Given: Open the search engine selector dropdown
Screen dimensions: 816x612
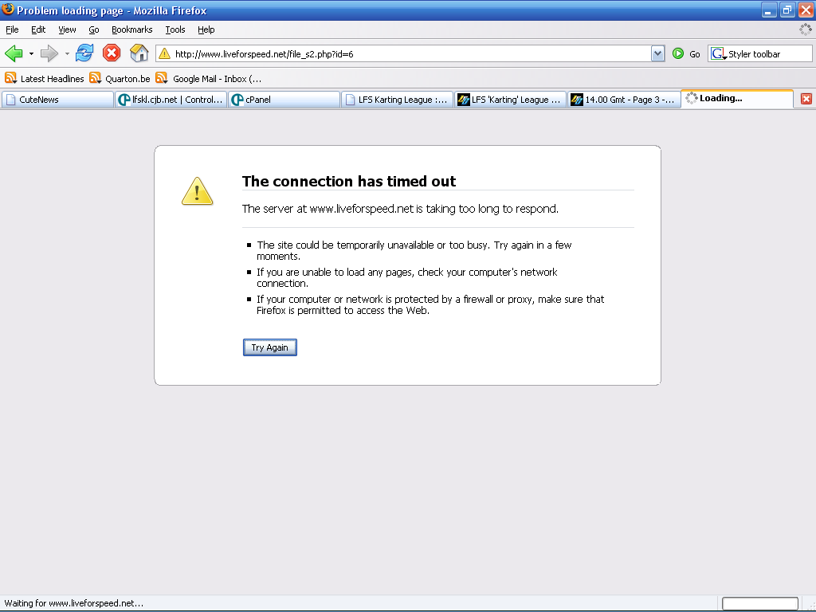Looking at the screenshot, I should tap(719, 53).
